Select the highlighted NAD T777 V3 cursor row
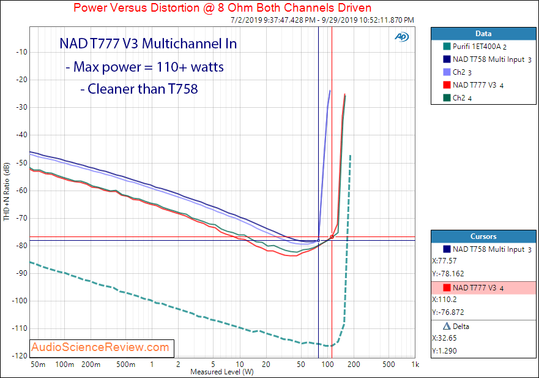539x378 pixels. coord(483,288)
